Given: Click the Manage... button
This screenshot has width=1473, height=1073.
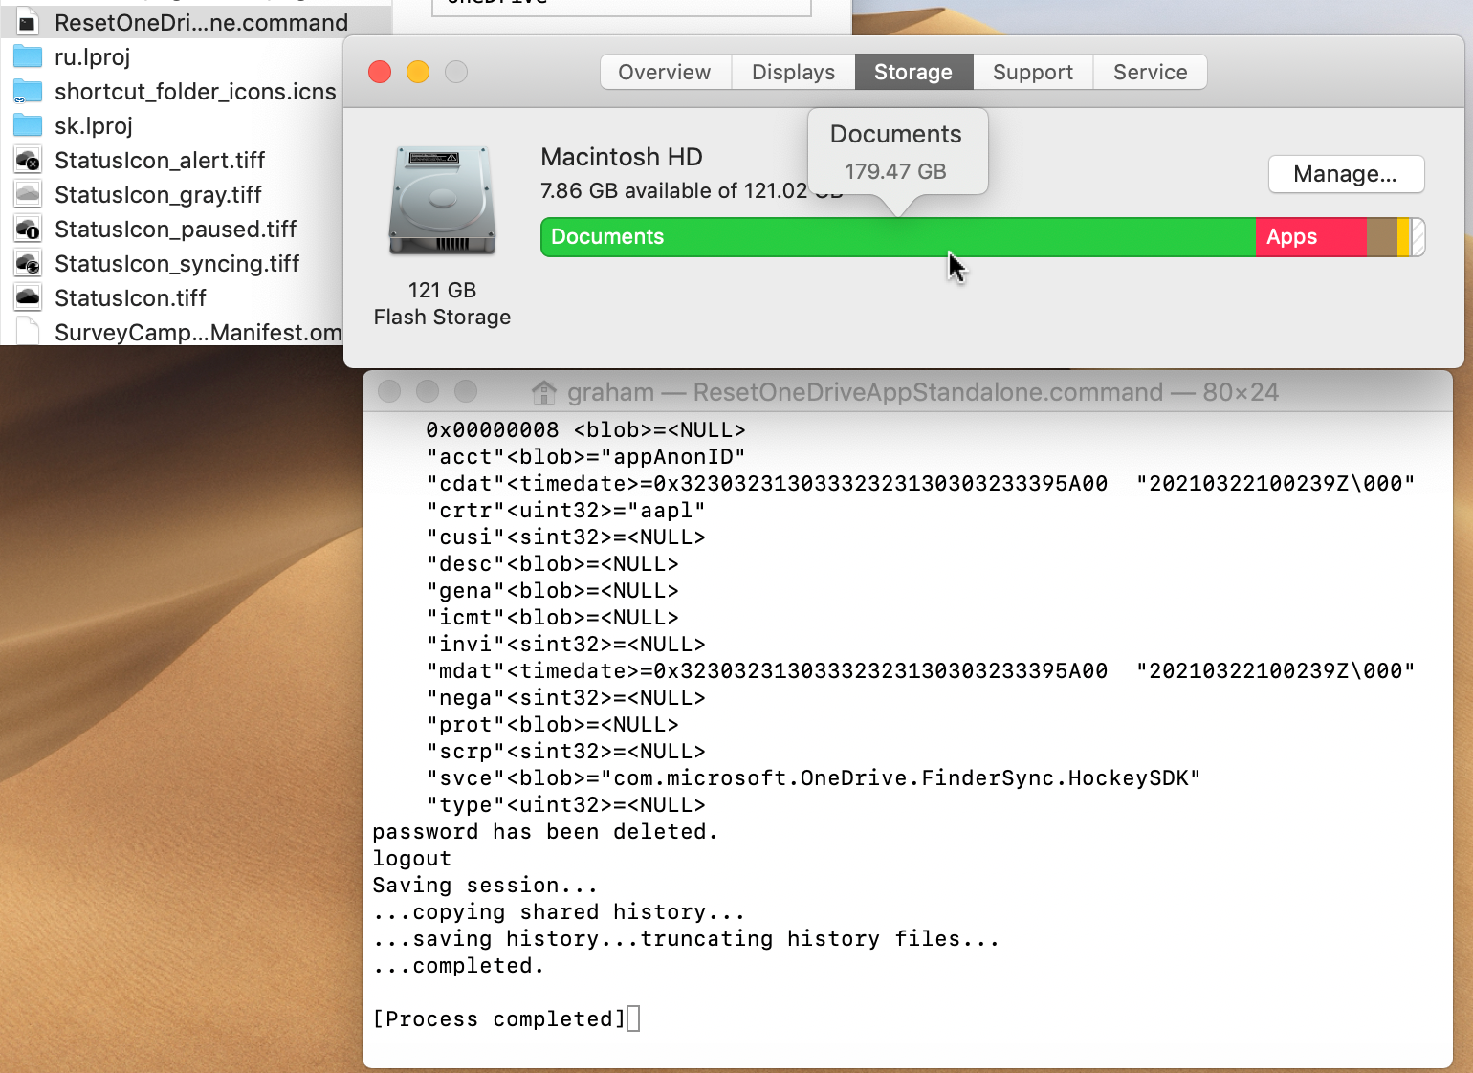Looking at the screenshot, I should coord(1346,174).
